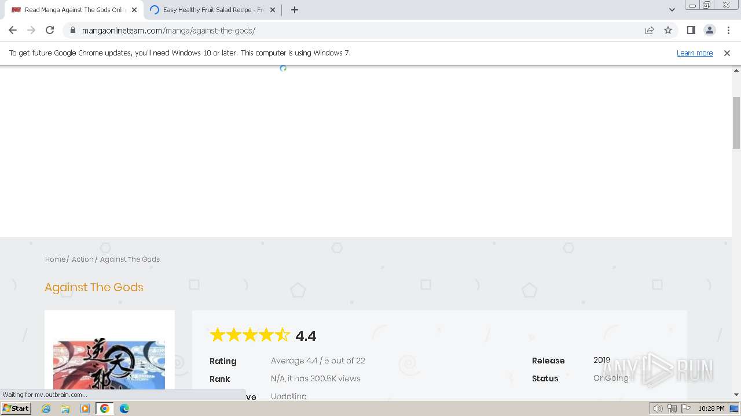The height and width of the screenshot is (416, 741).
Task: Click the browser forward arrow
Action: tap(31, 30)
